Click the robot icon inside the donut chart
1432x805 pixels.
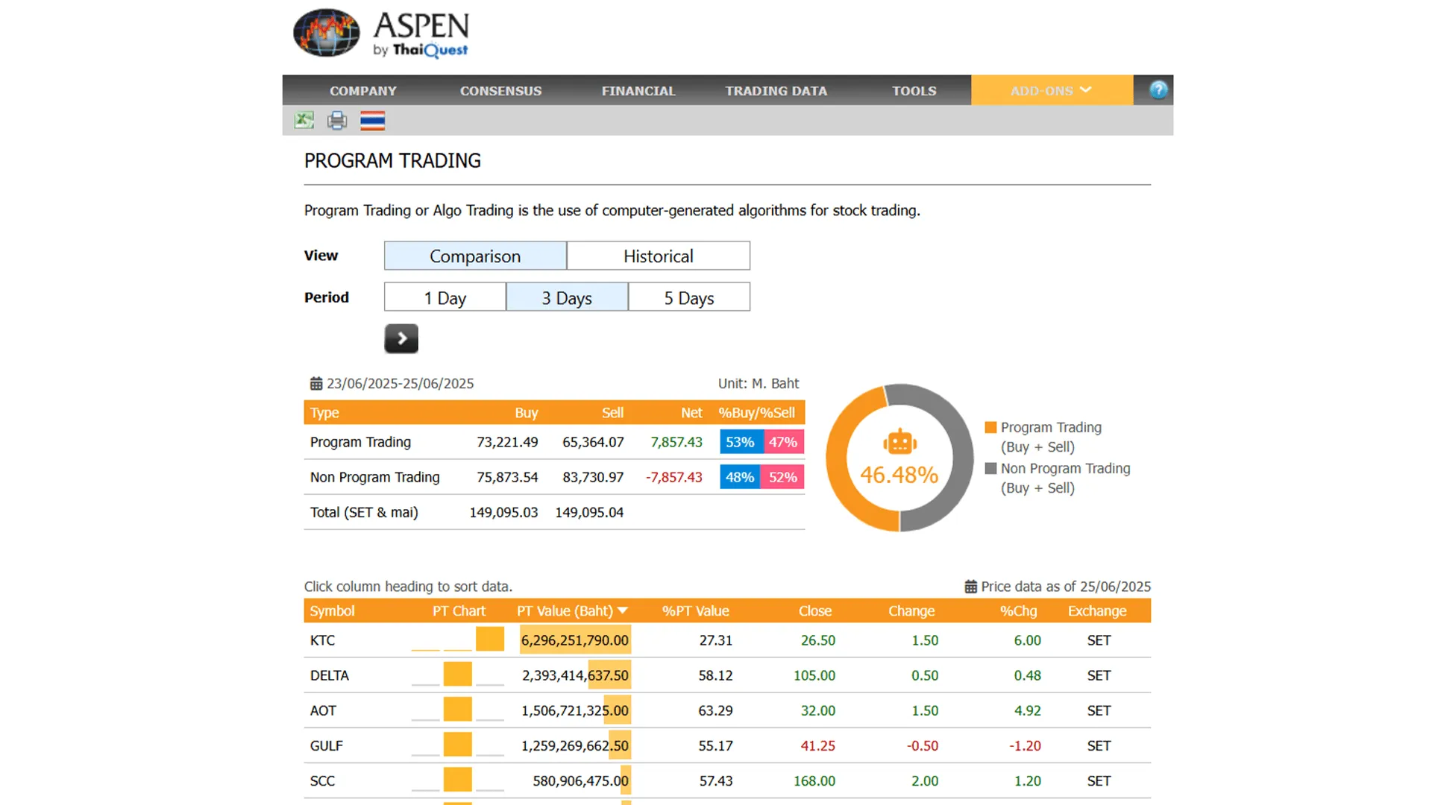899,443
